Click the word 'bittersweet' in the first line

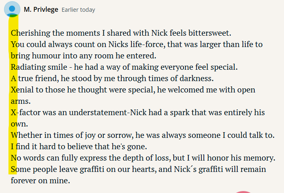[210, 33]
